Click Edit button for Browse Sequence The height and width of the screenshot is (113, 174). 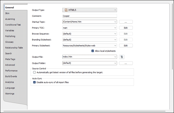[x=126, y=34]
